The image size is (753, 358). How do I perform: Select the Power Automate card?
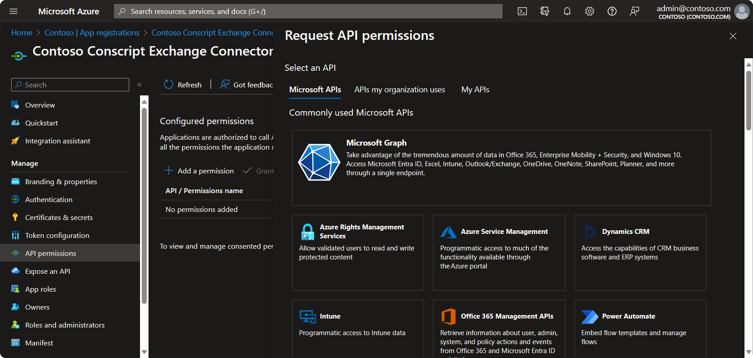click(x=640, y=329)
